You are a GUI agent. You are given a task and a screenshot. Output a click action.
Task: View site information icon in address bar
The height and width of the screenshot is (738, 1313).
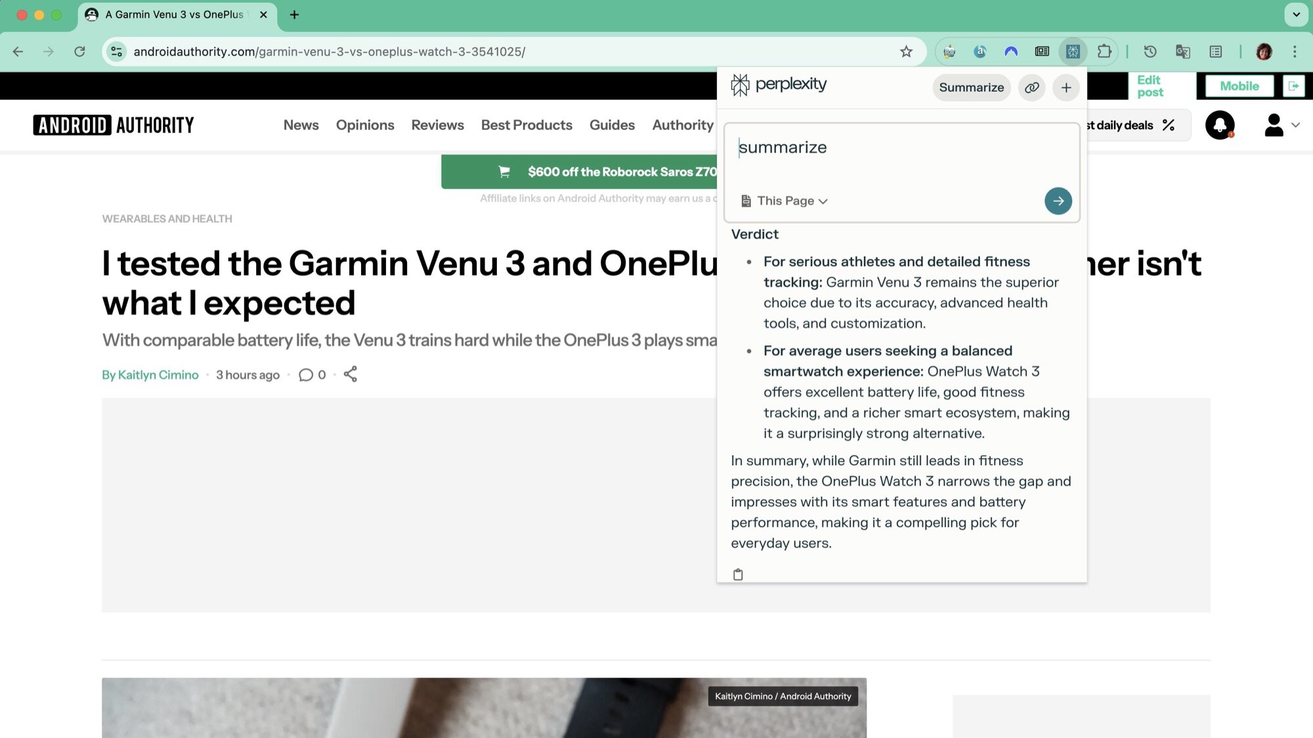(x=117, y=51)
